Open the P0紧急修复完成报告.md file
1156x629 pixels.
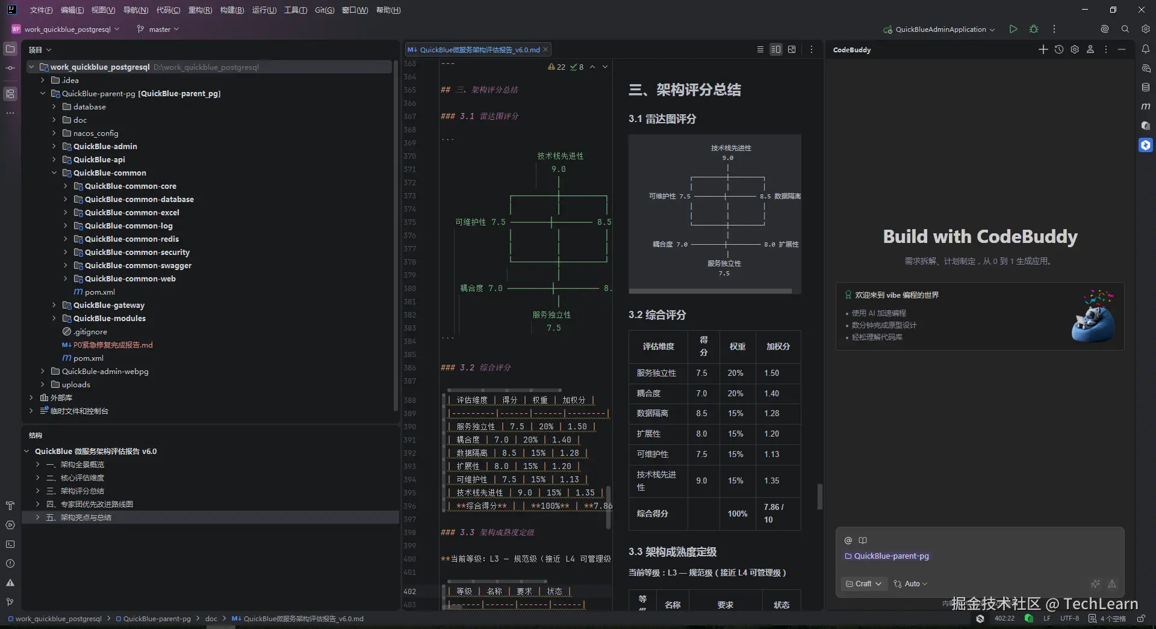[113, 345]
